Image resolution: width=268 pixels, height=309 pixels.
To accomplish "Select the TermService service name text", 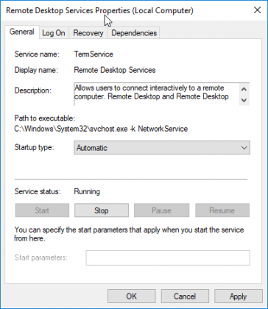I will [x=94, y=54].
